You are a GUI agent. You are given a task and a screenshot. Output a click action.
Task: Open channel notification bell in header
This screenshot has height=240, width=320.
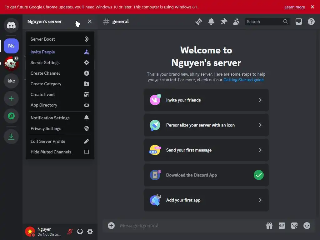coord(211,22)
